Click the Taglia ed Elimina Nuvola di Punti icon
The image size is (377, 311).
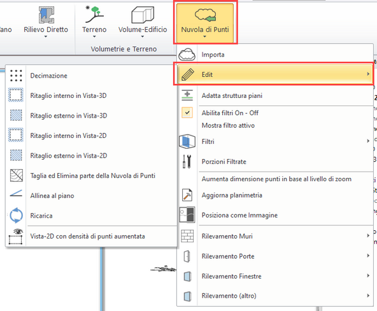point(17,176)
